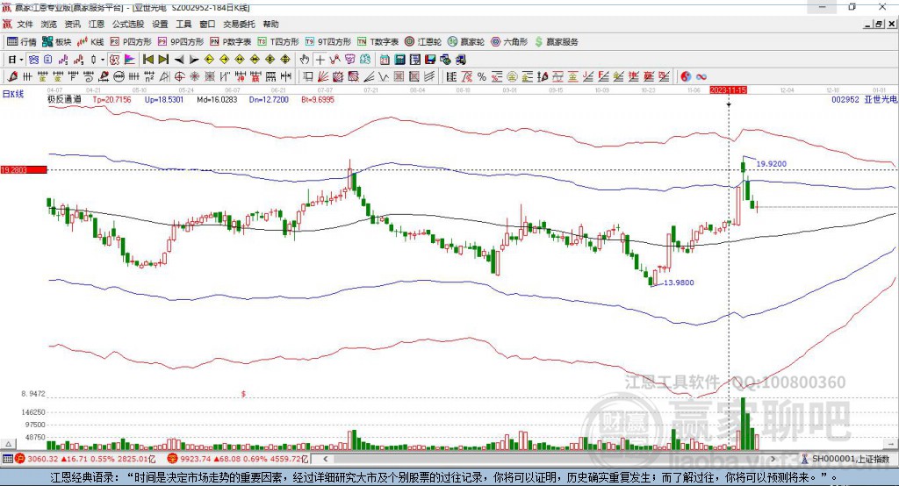Open the T数字表 tool
The height and width of the screenshot is (486, 899).
(378, 42)
